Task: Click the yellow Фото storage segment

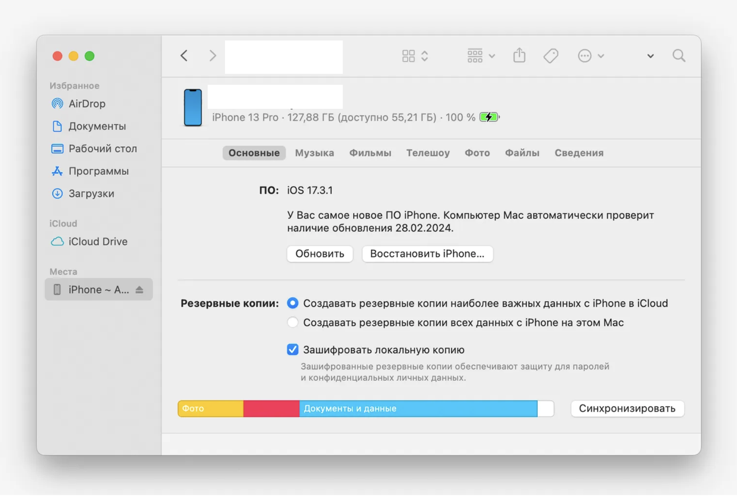Action: (211, 408)
